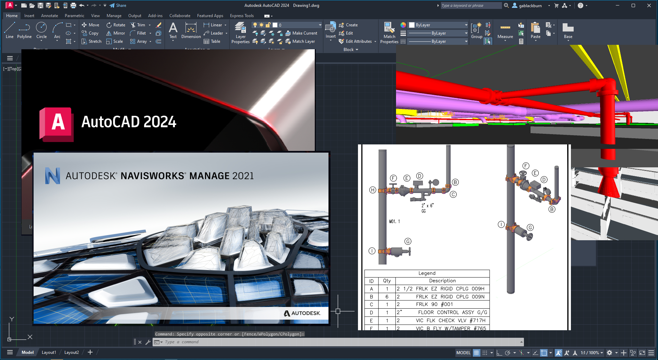Viewport: 658px width, 360px height.
Task: Click inside the Type a command field
Action: [x=240, y=342]
